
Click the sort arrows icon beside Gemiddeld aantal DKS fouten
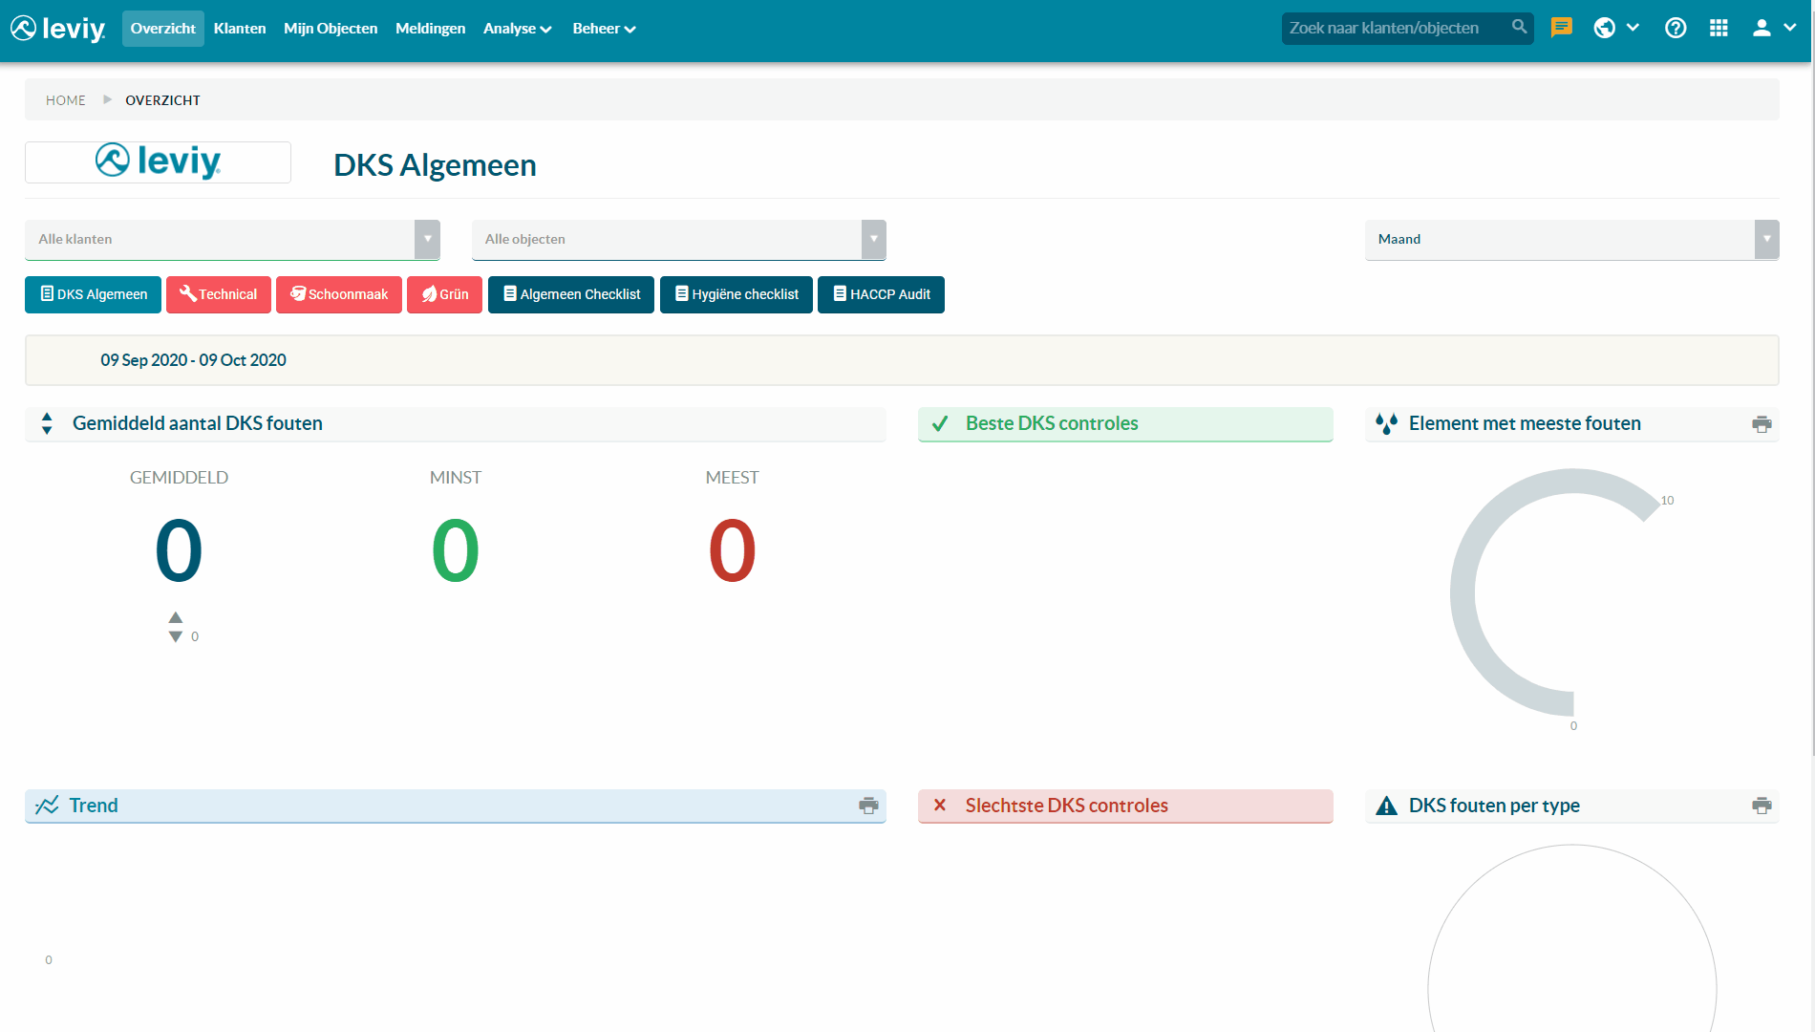pyautogui.click(x=47, y=423)
